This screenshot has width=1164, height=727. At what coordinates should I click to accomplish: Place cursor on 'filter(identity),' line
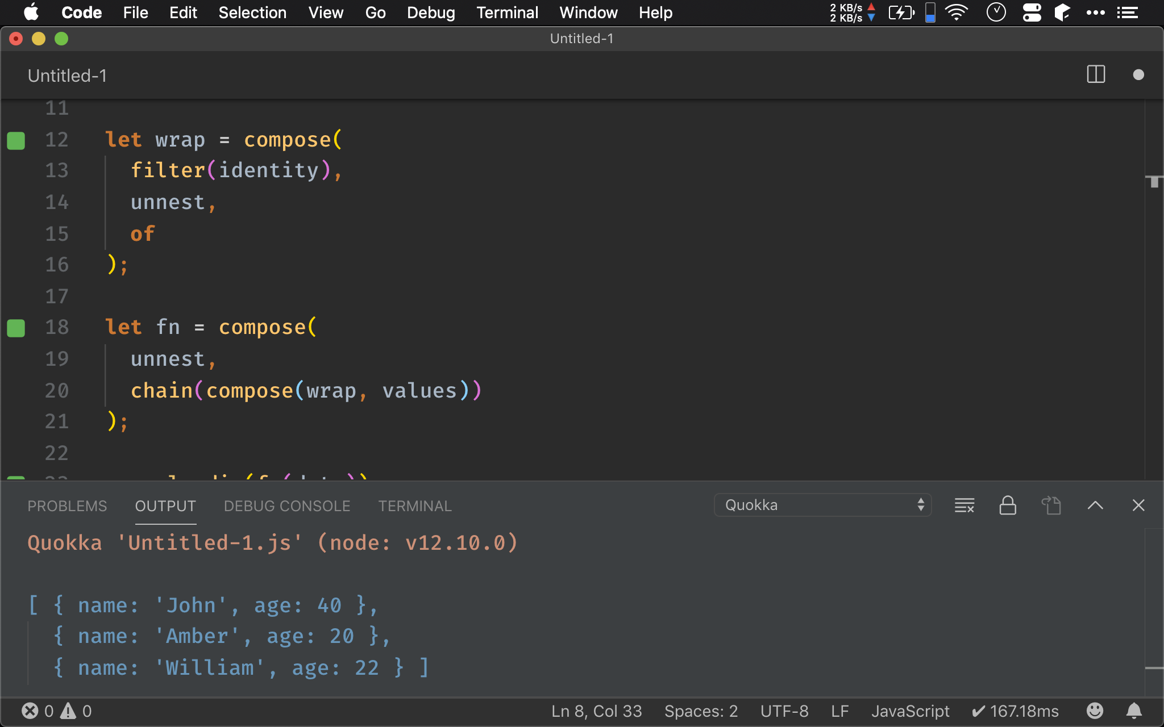coord(236,170)
